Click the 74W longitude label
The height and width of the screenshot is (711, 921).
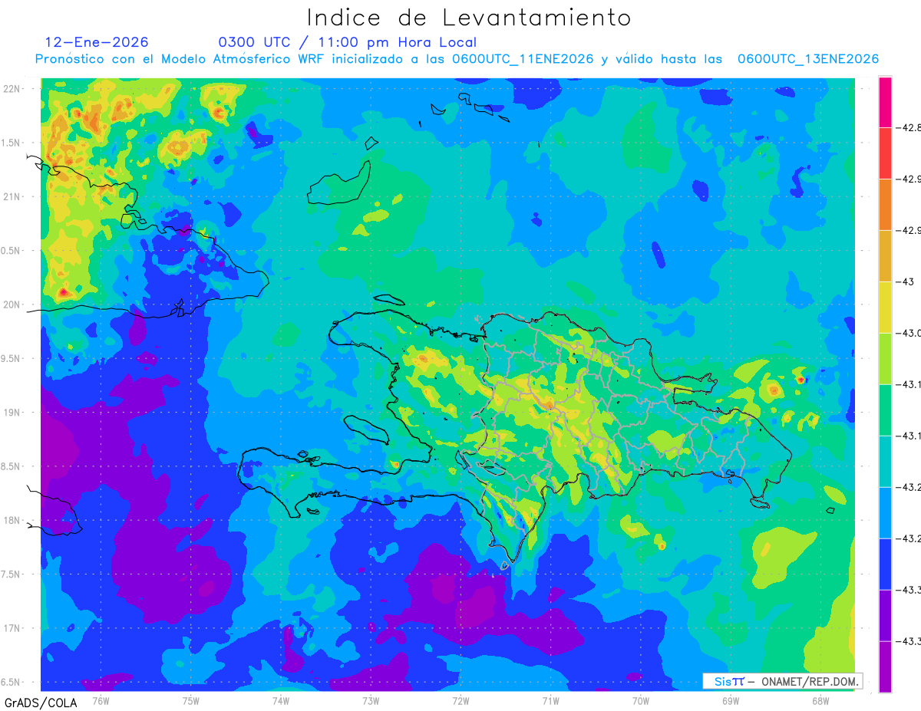coord(281,700)
